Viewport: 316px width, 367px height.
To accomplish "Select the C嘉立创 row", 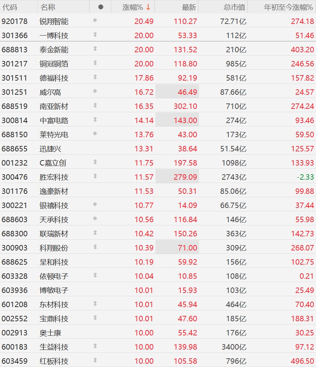I will tap(158, 163).
